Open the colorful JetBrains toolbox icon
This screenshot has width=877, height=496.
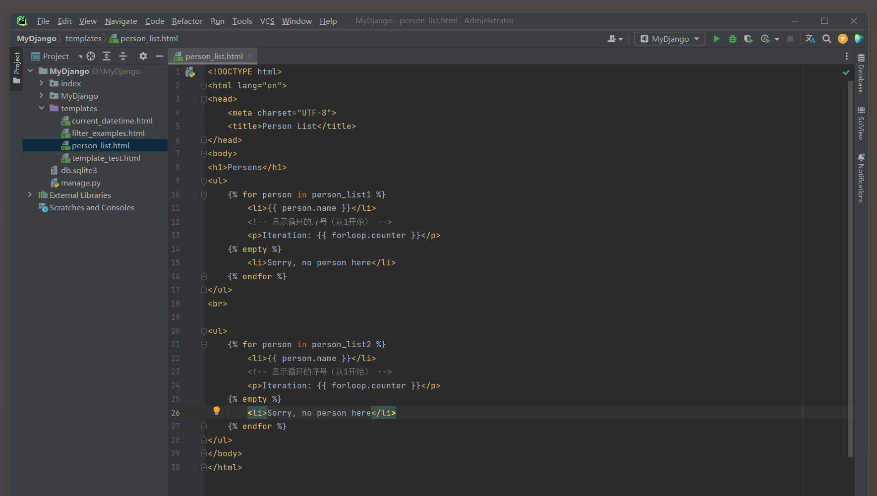(x=859, y=39)
